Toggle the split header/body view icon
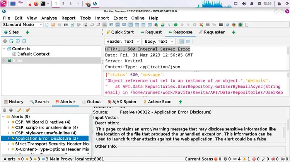This screenshot has height=162, width=290. coord(182,42)
